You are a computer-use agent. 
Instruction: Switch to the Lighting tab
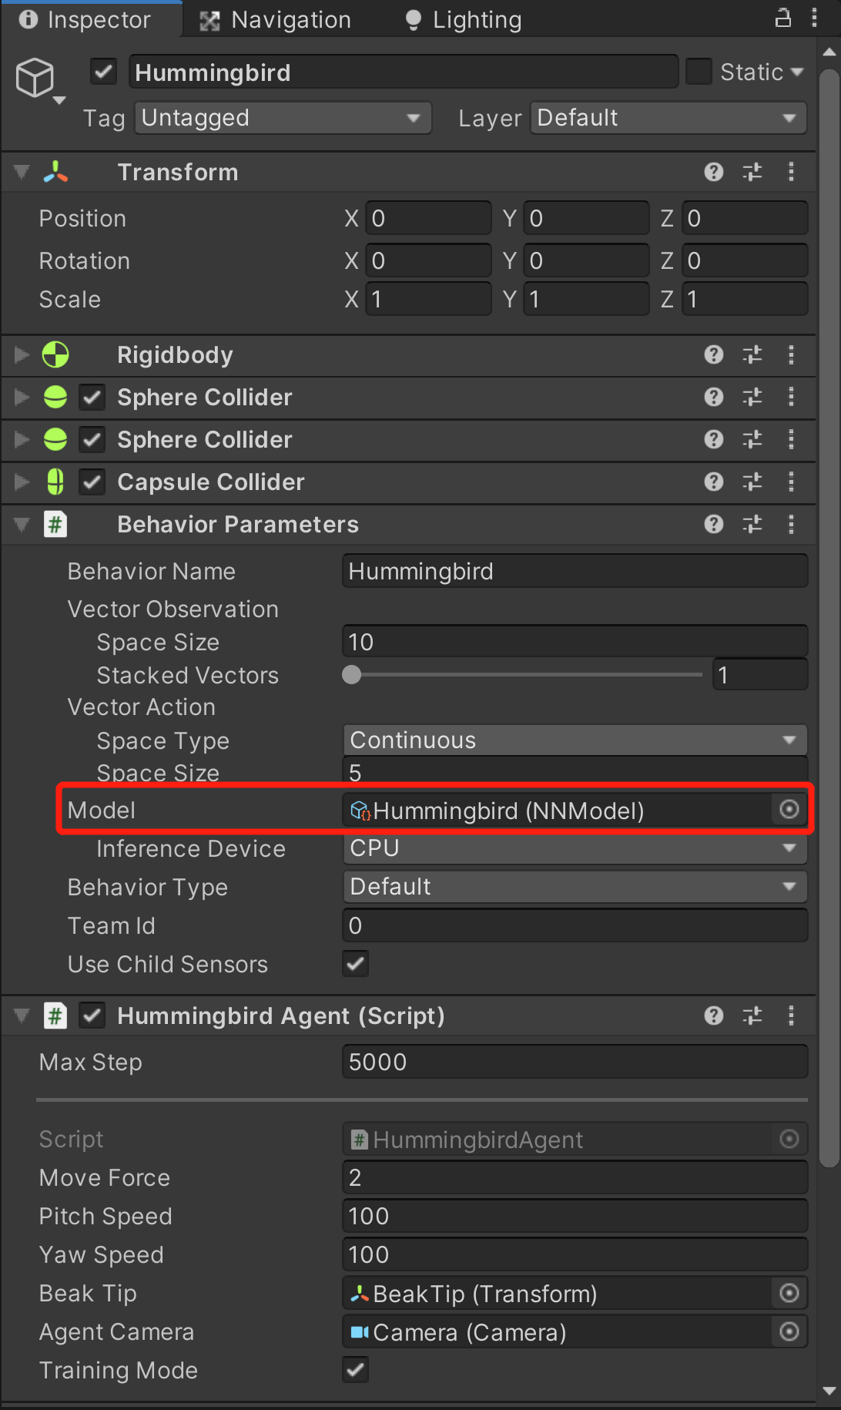[x=461, y=19]
